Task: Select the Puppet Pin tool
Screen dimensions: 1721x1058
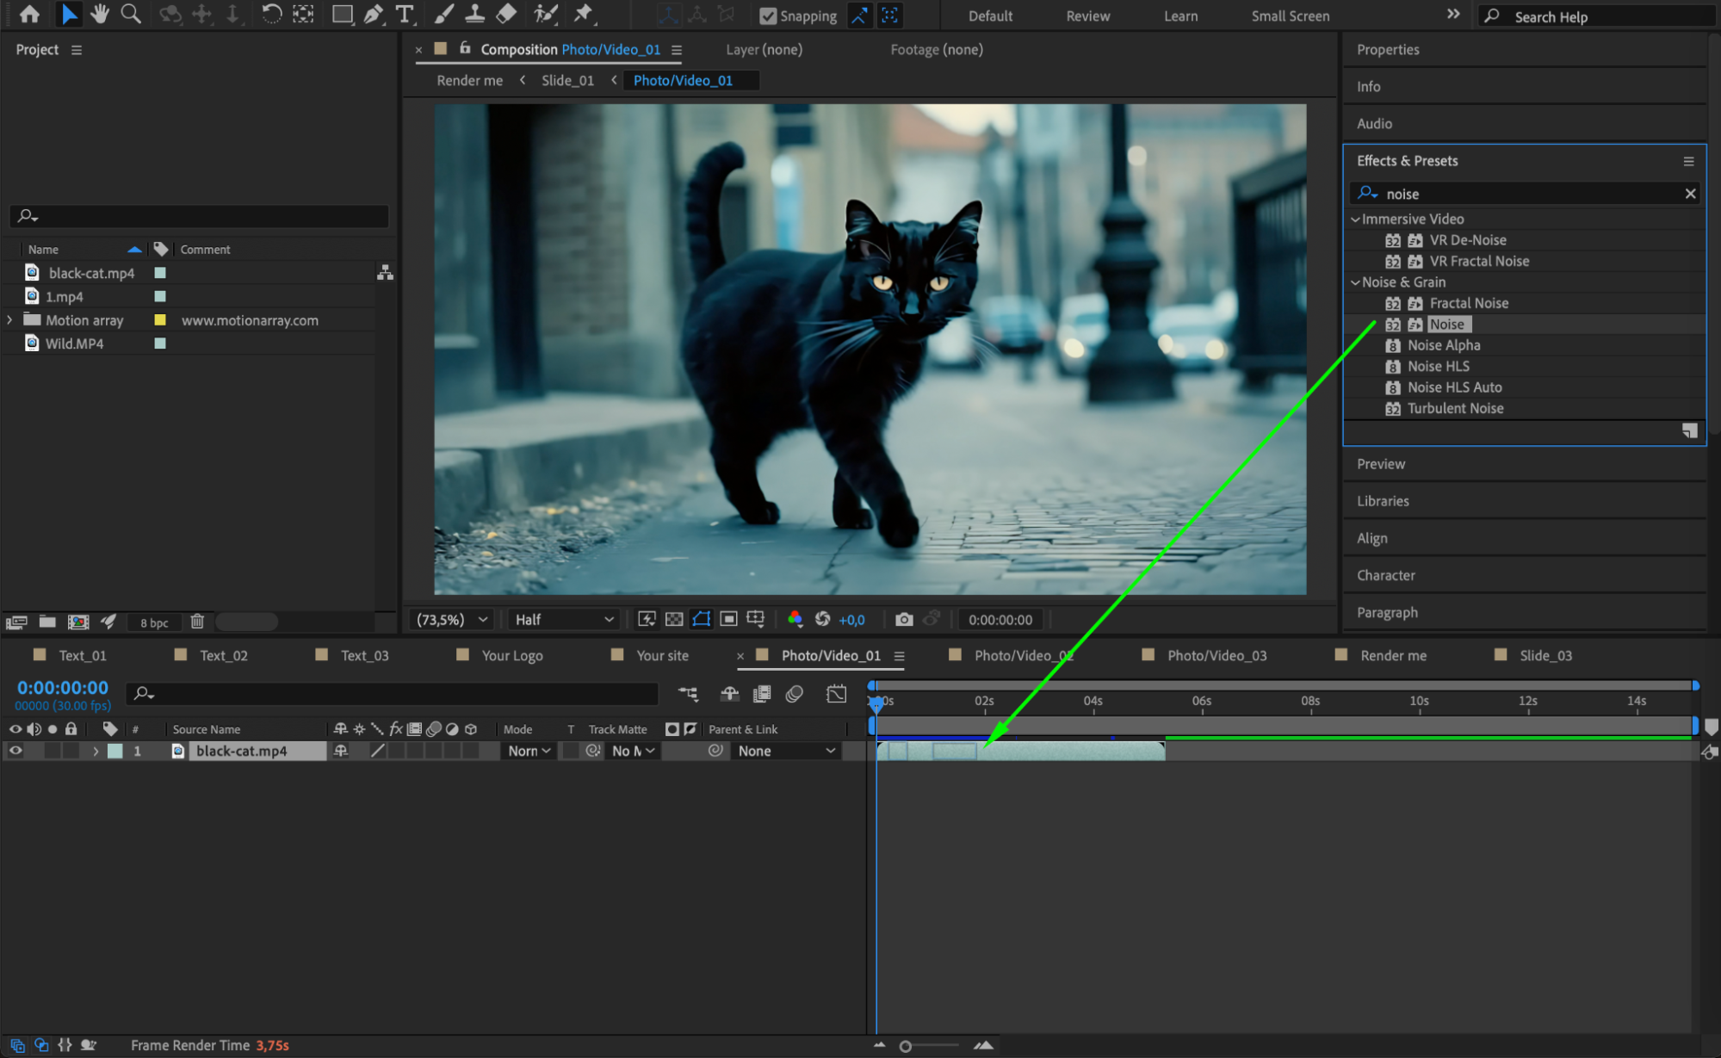Action: [x=584, y=14]
